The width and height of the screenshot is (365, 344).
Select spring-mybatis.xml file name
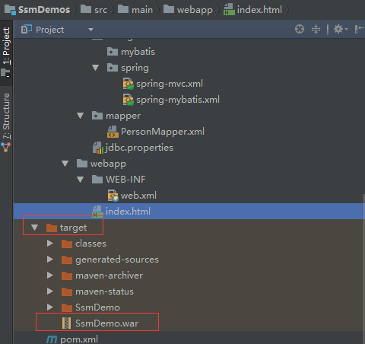pos(178,100)
